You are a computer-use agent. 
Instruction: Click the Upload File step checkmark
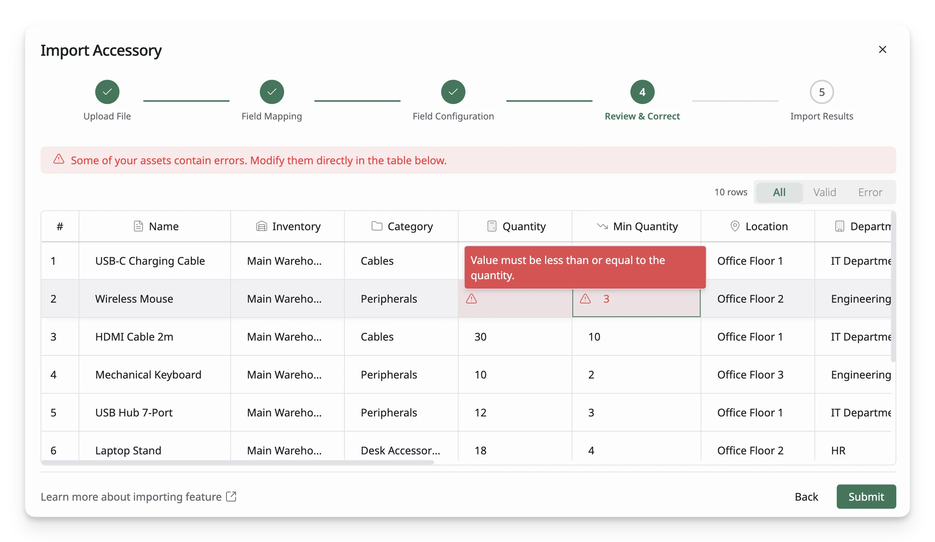(107, 92)
